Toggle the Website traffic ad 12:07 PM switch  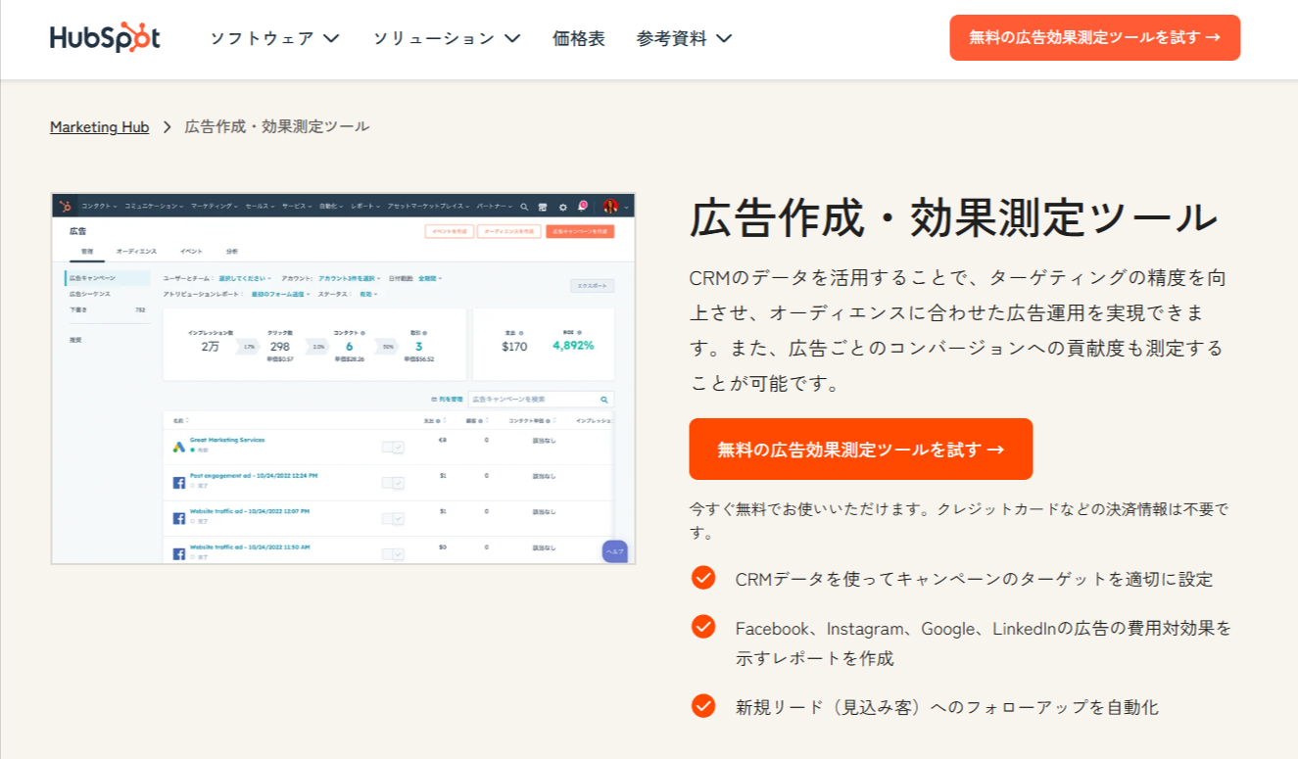point(393,517)
